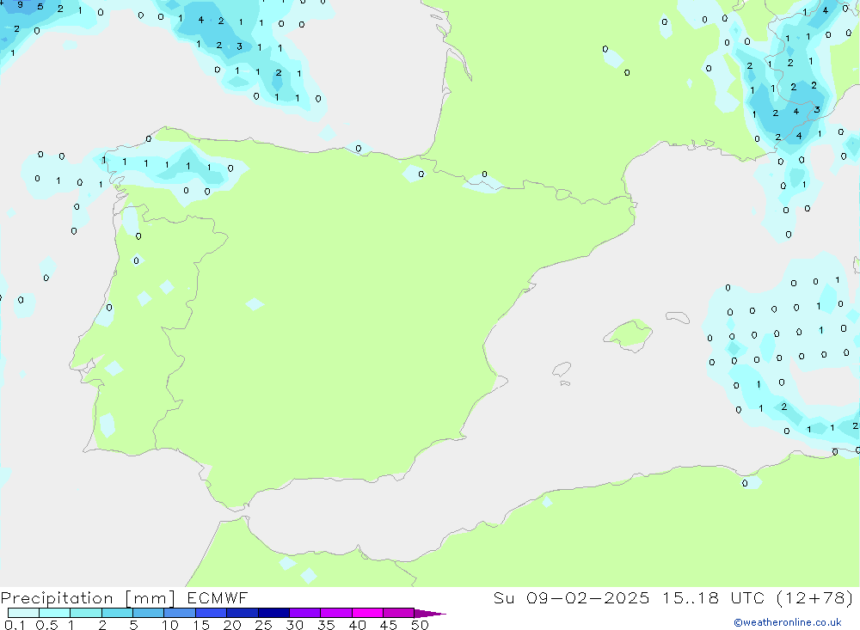This screenshot has height=630, width=860.
Task: Click Ibiza island on the map
Action: (x=562, y=370)
